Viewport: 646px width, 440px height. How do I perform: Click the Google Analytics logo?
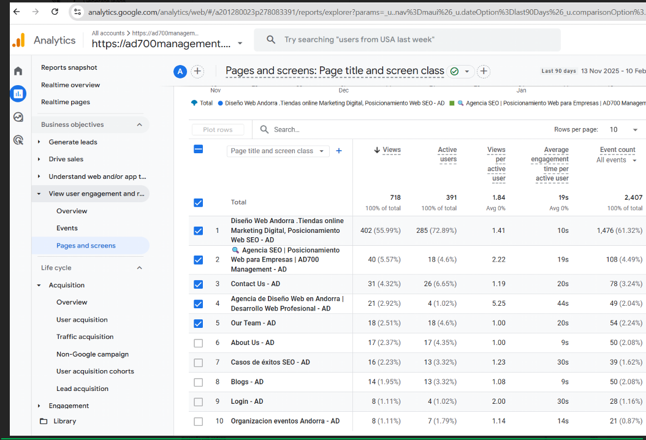[x=19, y=40]
